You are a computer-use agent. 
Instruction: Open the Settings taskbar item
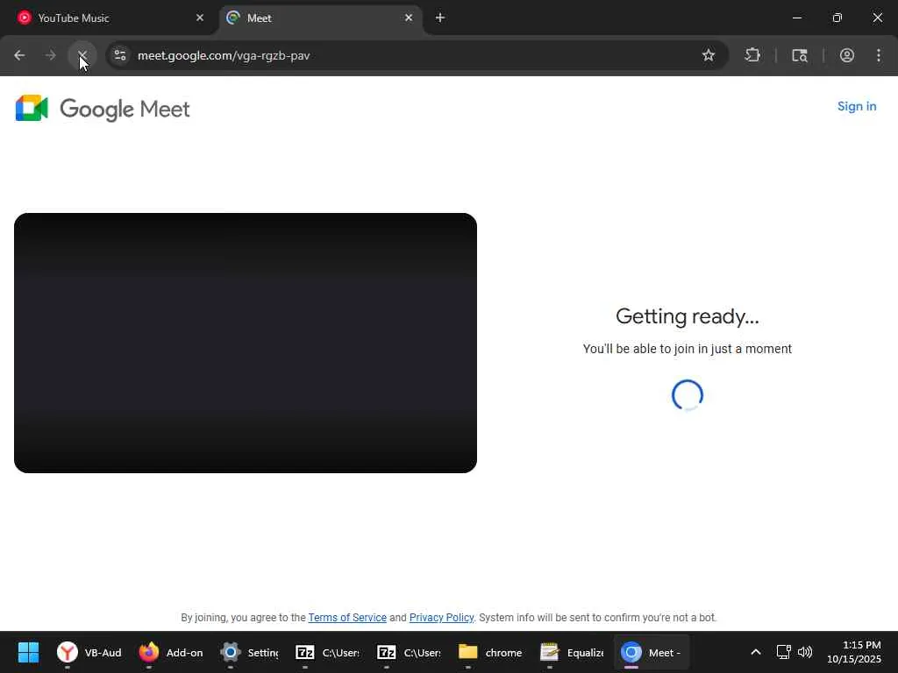pyautogui.click(x=250, y=652)
